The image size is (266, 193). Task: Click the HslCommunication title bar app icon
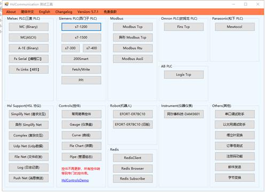click(6, 4)
